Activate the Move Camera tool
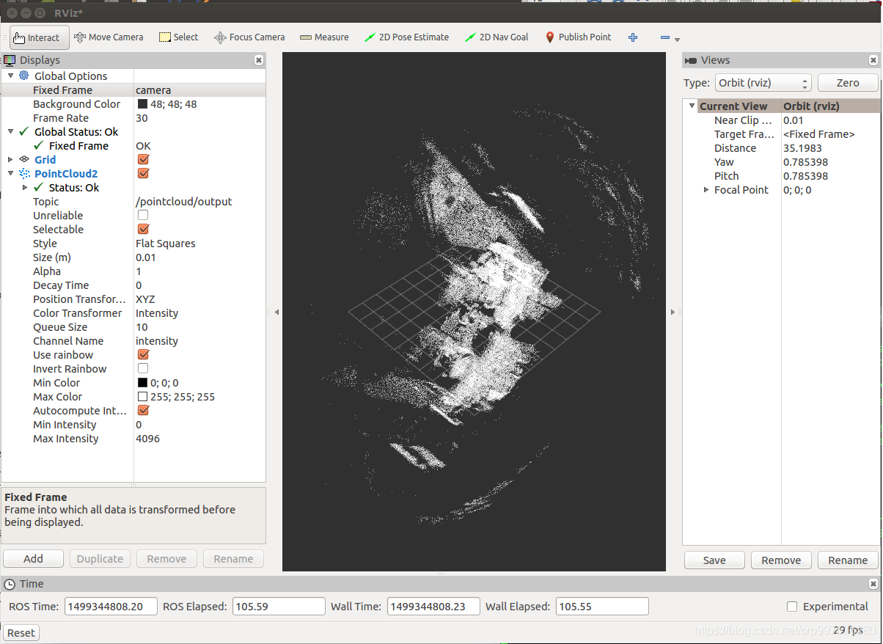 109,37
